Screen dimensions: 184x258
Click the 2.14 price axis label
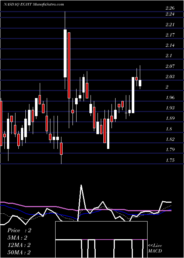[x=170, y=45]
